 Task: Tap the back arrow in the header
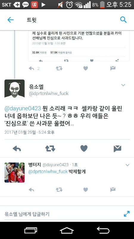[10, 20]
